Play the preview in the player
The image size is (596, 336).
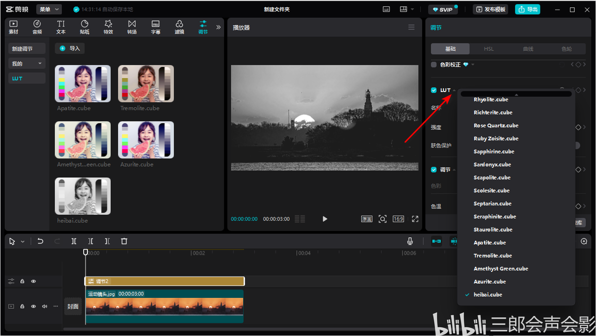point(324,219)
